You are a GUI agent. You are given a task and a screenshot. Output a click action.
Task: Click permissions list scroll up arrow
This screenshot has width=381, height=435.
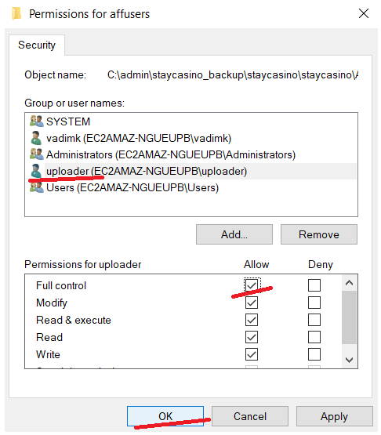349,283
